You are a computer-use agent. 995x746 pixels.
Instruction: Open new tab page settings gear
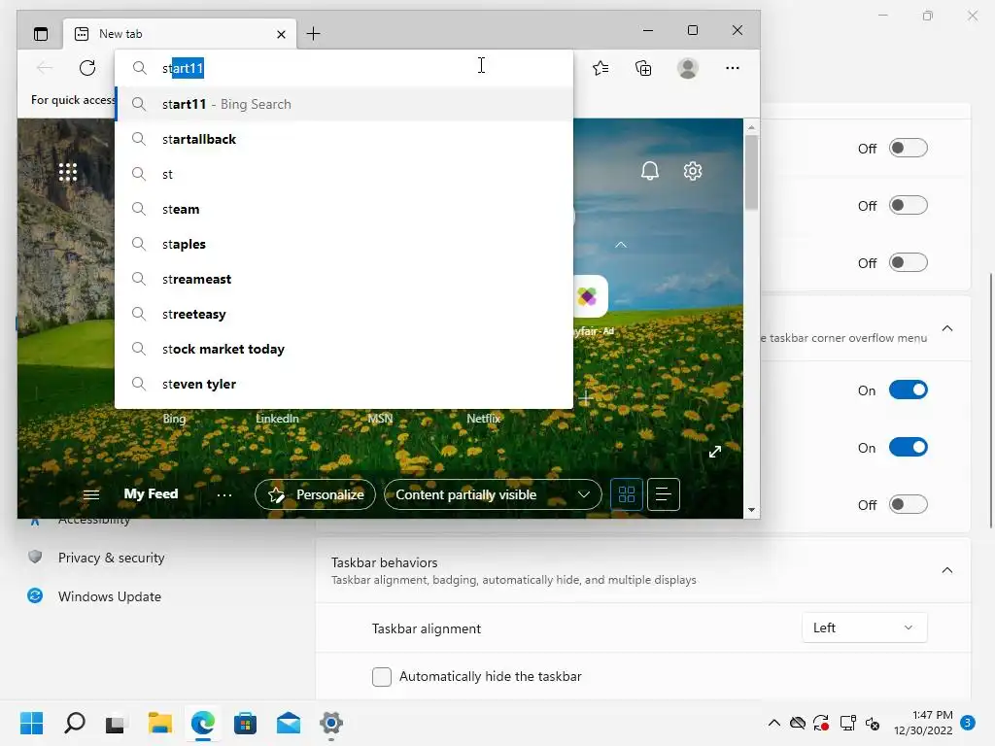point(692,171)
